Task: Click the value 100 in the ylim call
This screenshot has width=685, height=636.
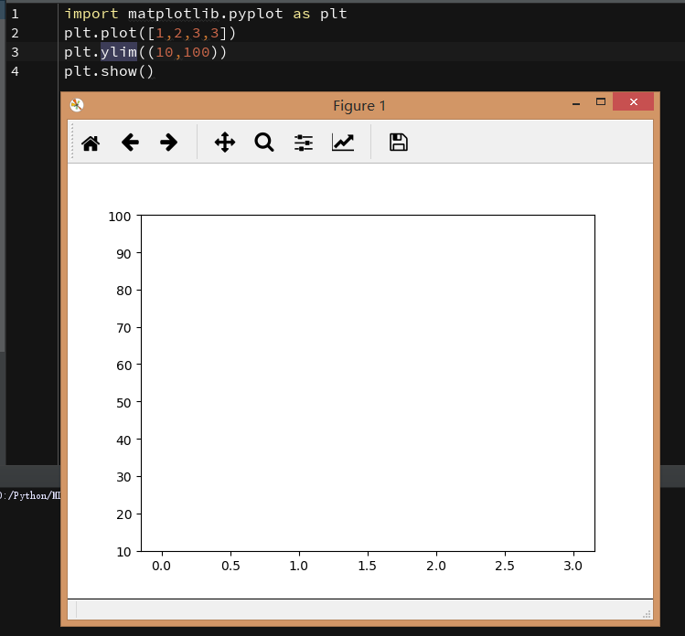Action: pos(197,52)
